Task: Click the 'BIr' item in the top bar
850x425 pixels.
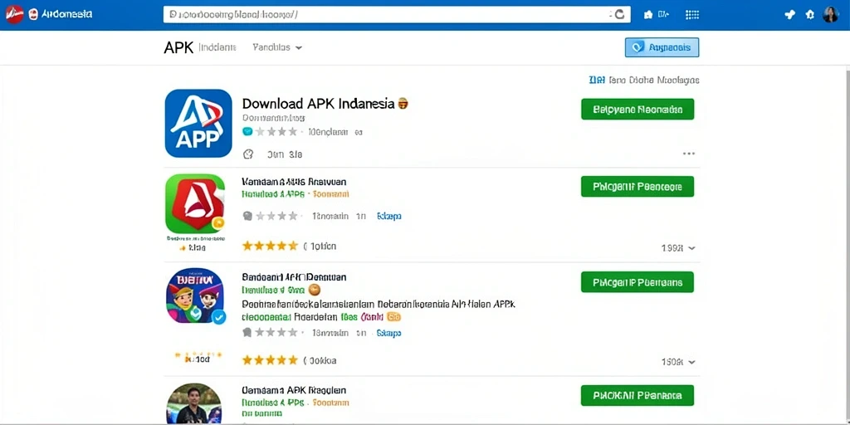Action: click(x=663, y=15)
